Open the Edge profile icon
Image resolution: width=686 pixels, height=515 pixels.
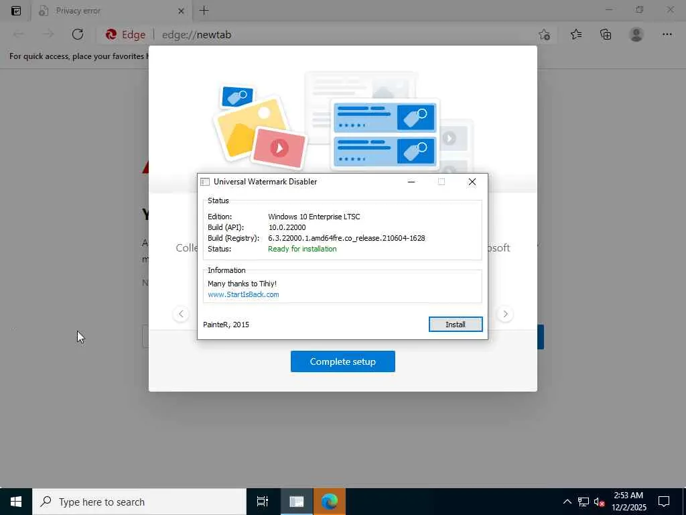point(636,34)
